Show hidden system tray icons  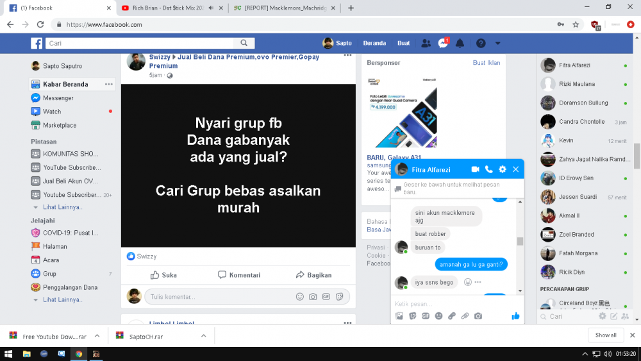pos(585,354)
